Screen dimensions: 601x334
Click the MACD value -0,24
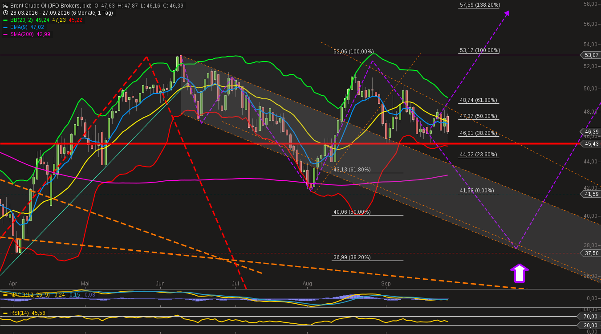click(x=59, y=295)
